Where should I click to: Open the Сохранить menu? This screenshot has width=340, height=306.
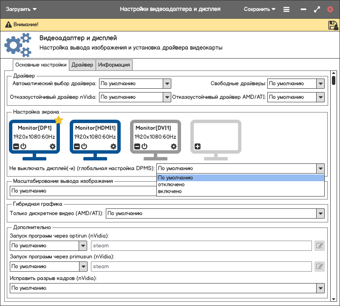259,9
